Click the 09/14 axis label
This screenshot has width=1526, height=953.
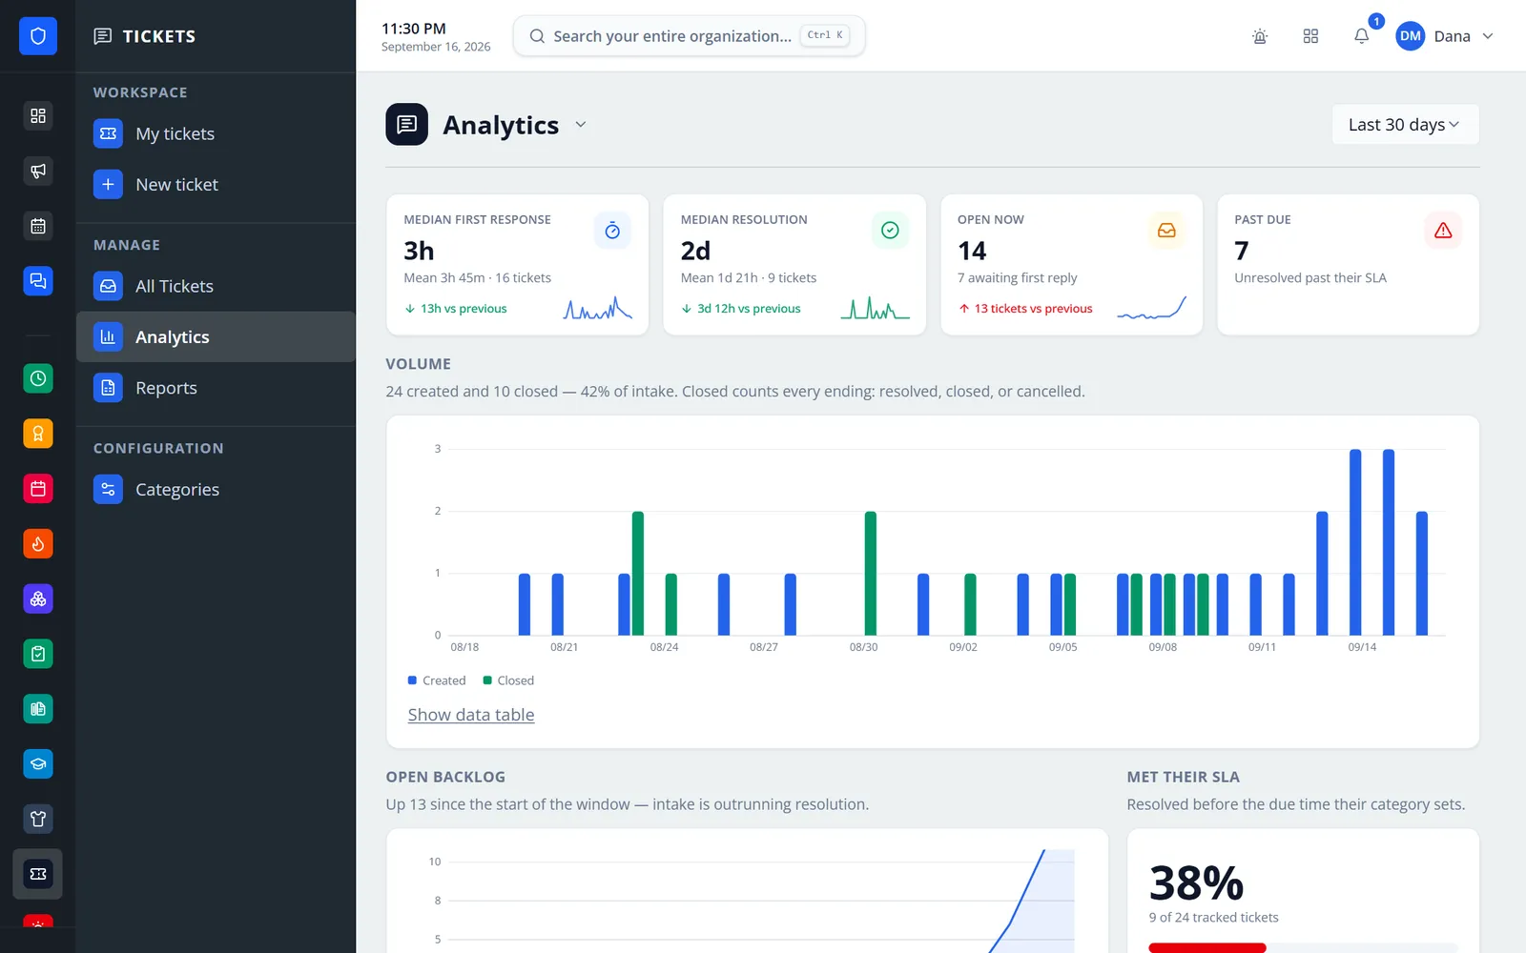point(1362,647)
